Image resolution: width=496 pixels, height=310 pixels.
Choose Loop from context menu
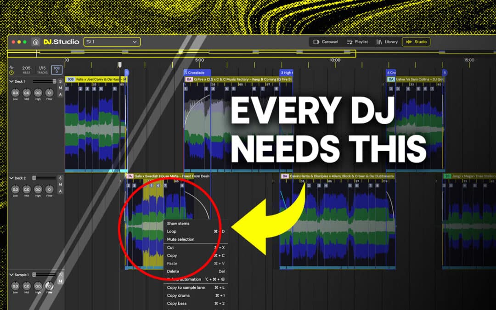196,231
